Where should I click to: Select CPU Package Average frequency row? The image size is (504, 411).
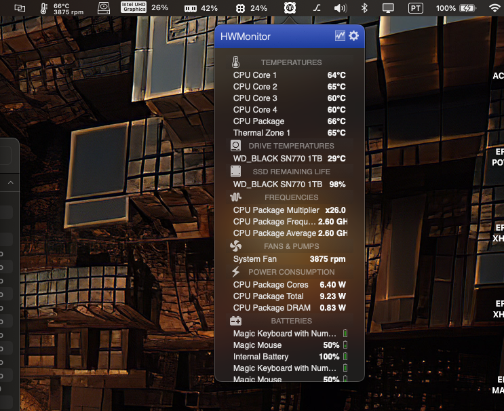coord(289,233)
